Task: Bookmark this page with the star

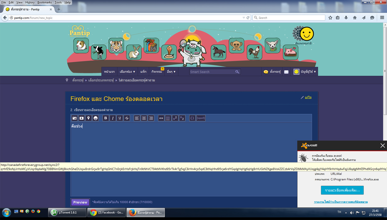Action: (x=330, y=18)
